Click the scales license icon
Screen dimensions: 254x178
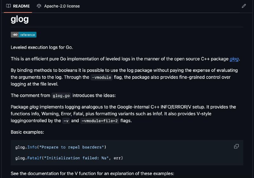coord(39,6)
